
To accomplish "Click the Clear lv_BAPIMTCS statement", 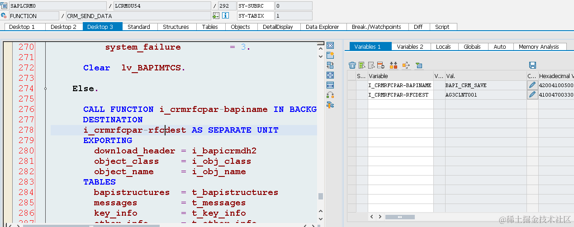I will pos(134,68).
